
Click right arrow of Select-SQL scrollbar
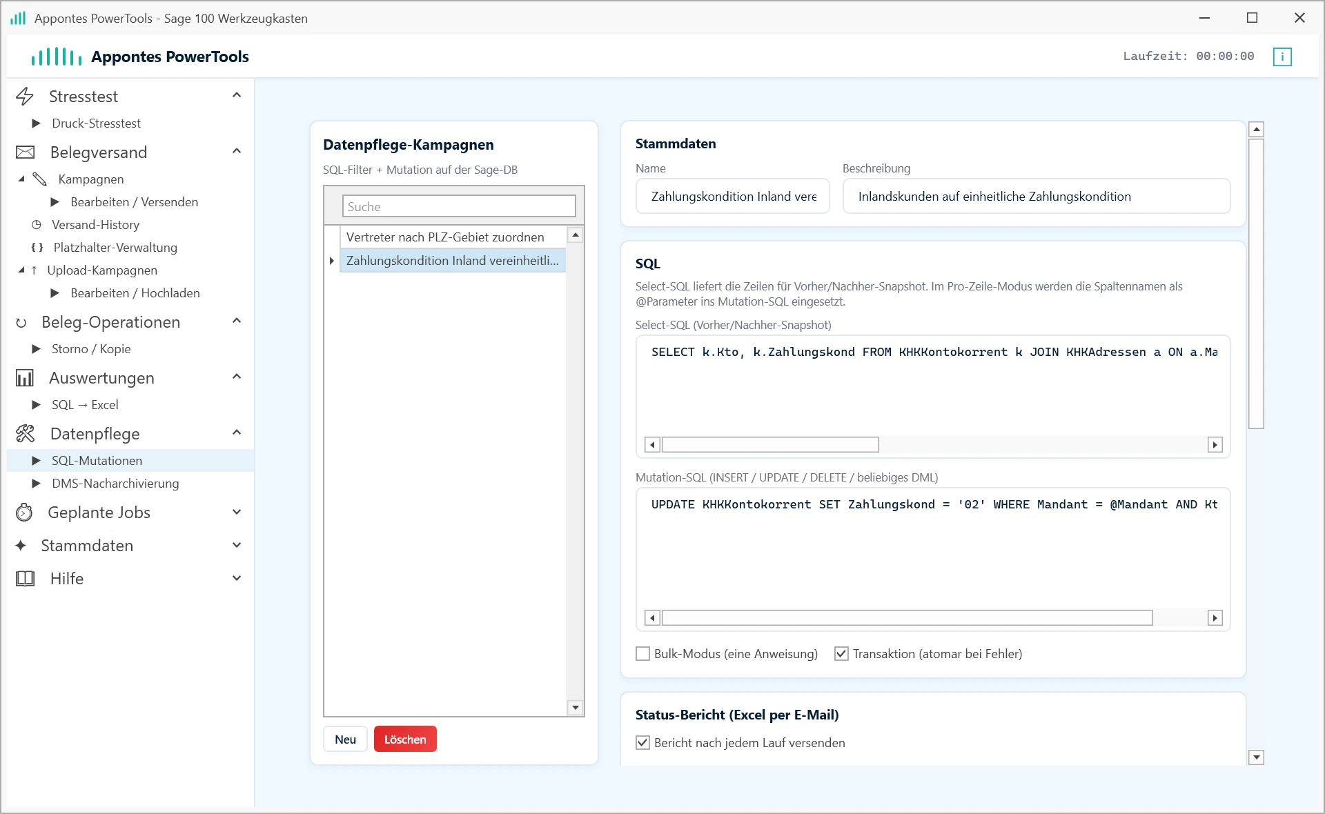coord(1215,445)
